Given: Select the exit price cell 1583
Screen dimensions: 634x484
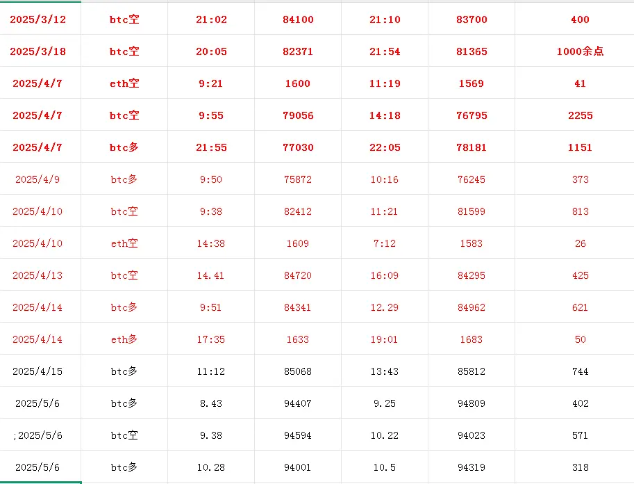Looking at the screenshot, I should click(472, 243).
